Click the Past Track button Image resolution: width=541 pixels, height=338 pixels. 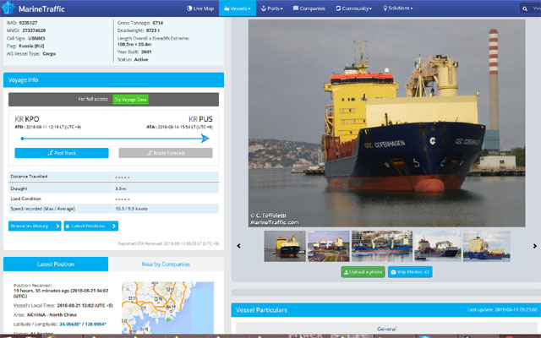click(x=61, y=153)
